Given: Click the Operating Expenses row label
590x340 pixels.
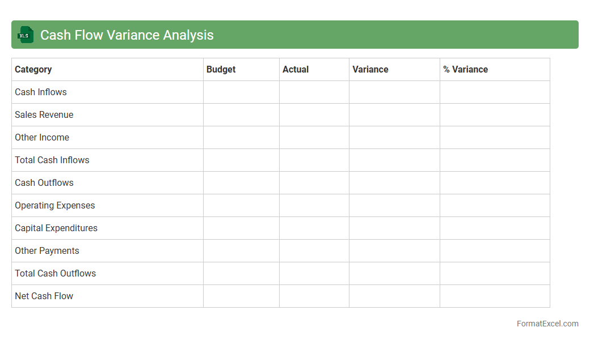Looking at the screenshot, I should (x=55, y=205).
